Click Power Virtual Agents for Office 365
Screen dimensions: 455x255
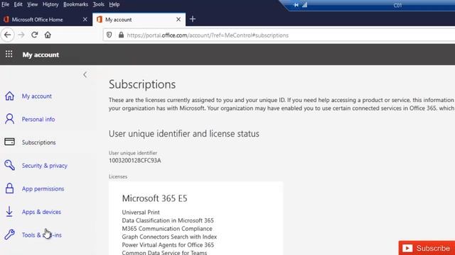coord(168,244)
